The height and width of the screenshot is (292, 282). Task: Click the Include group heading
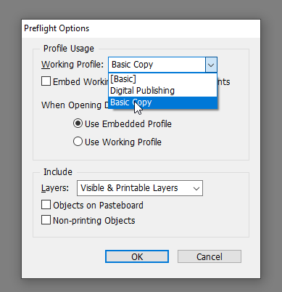click(x=58, y=172)
